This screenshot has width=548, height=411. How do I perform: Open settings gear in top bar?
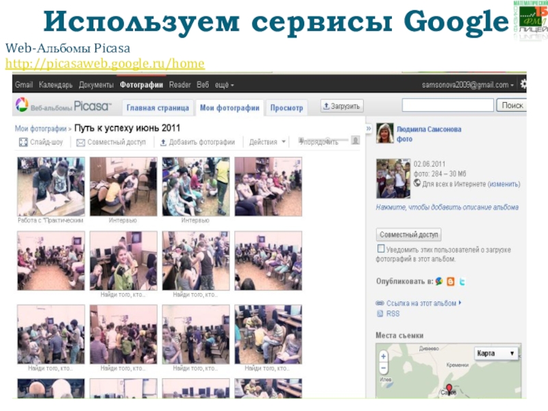[523, 84]
